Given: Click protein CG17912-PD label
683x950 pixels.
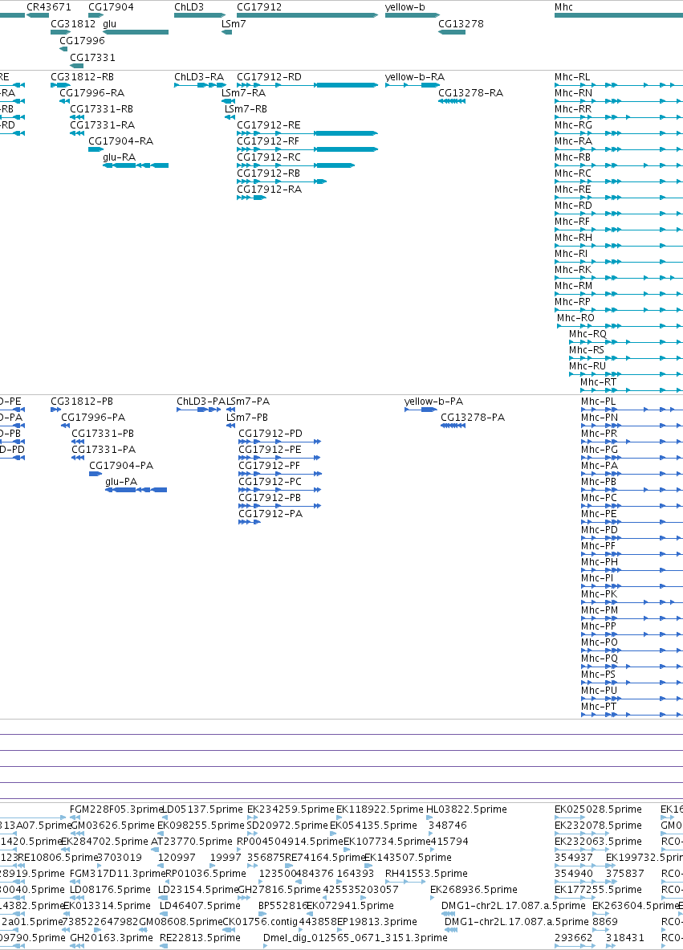Looking at the screenshot, I should (270, 433).
